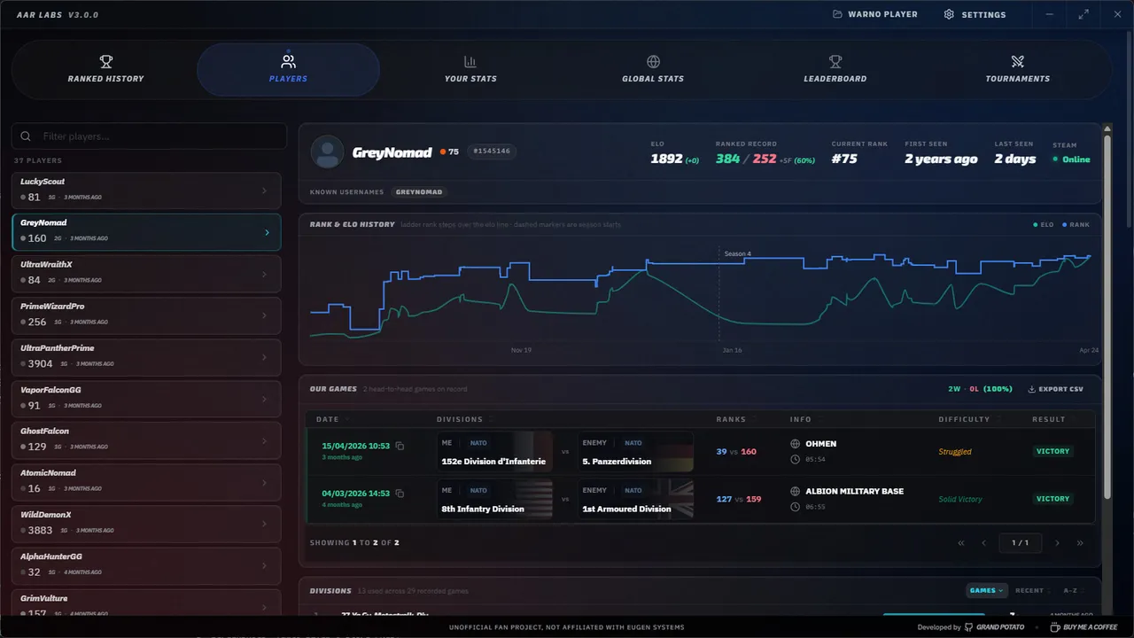Click the Season 4 marker on chart

pyautogui.click(x=737, y=254)
